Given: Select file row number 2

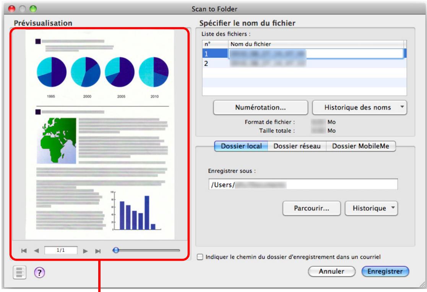Looking at the screenshot, I should coord(304,63).
